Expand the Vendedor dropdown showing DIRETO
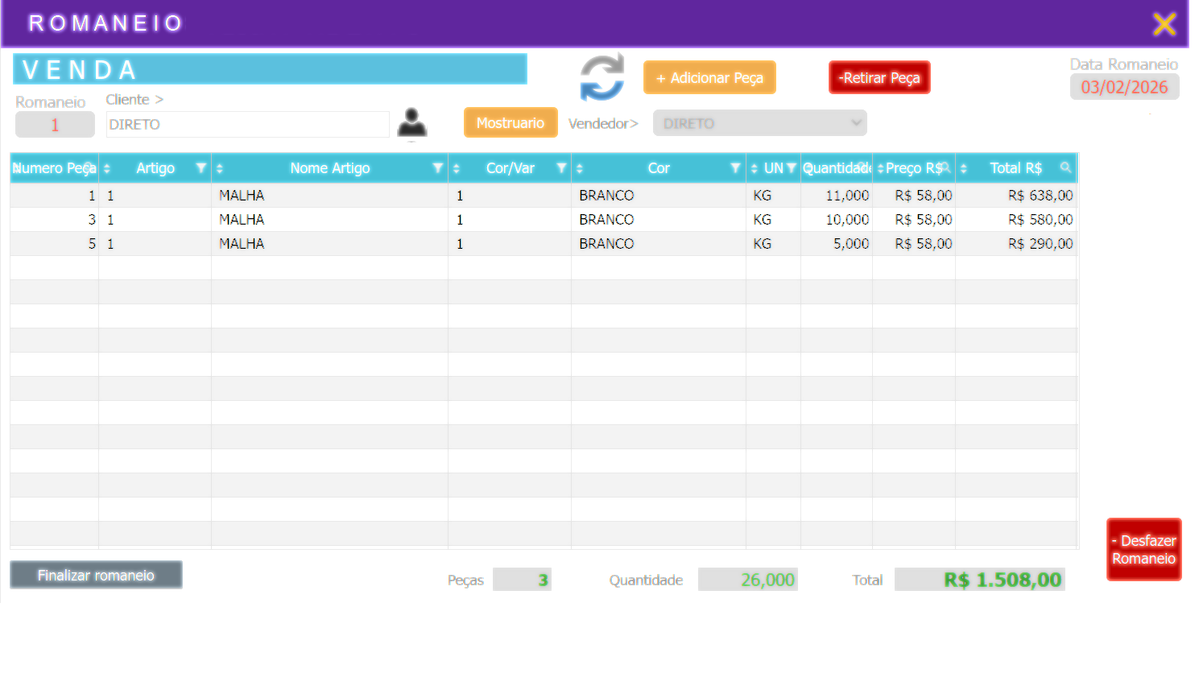Screen dimensions: 1199x698 (759, 123)
